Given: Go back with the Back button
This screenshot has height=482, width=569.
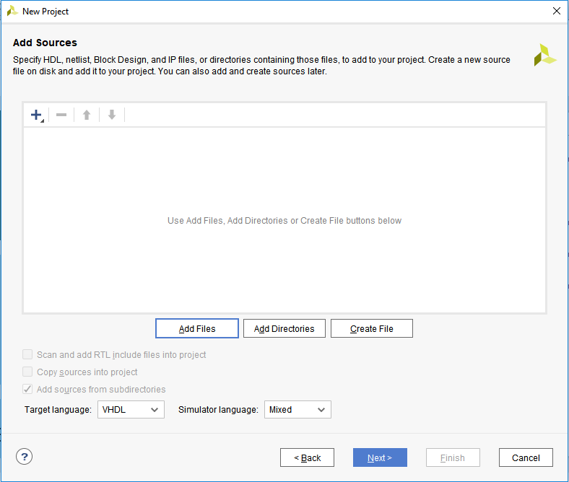Looking at the screenshot, I should point(307,457).
